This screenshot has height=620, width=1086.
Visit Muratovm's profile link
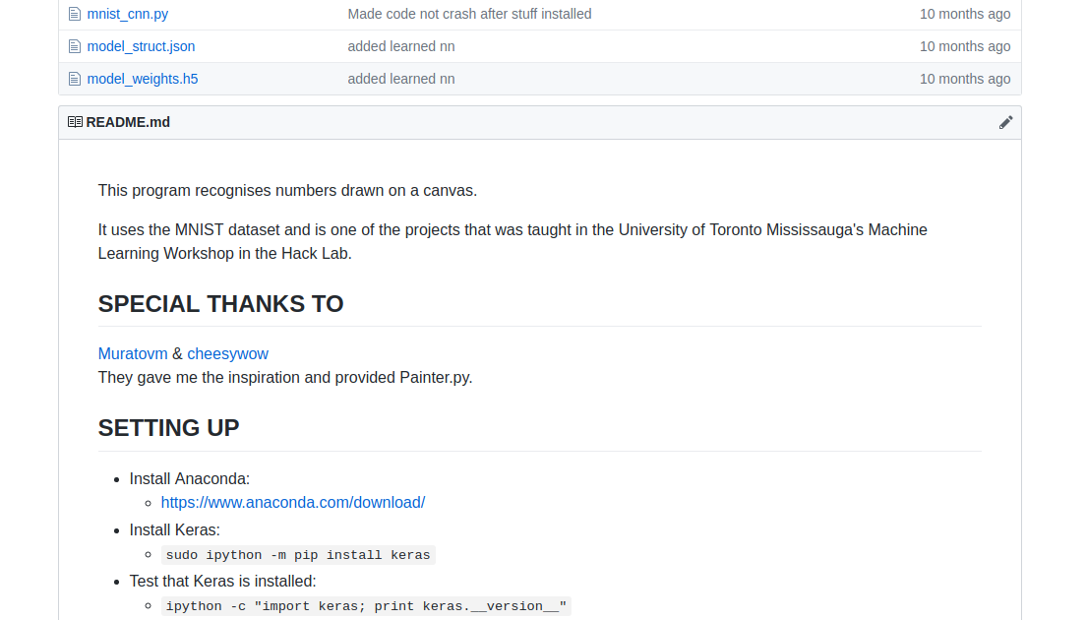tap(133, 353)
